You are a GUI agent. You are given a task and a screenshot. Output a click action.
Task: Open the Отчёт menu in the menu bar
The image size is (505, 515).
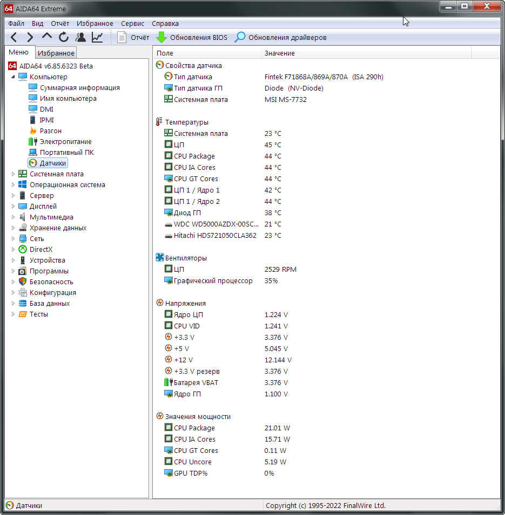point(60,23)
